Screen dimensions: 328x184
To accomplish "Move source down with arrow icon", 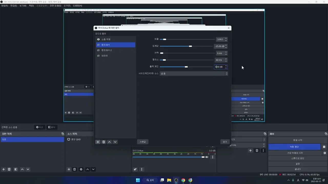I will (93, 169).
